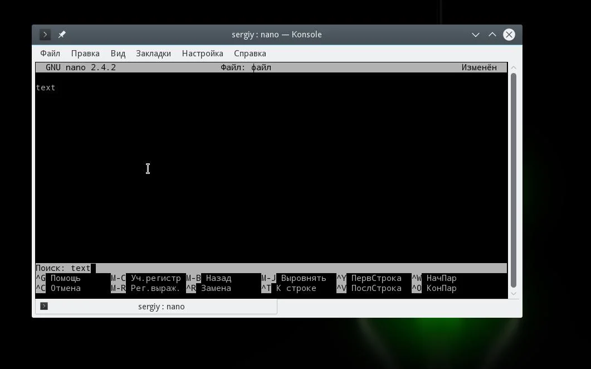Screen dimensions: 591x369
Task: Select the 'sergiy : nano' tab
Action: [x=157, y=307]
